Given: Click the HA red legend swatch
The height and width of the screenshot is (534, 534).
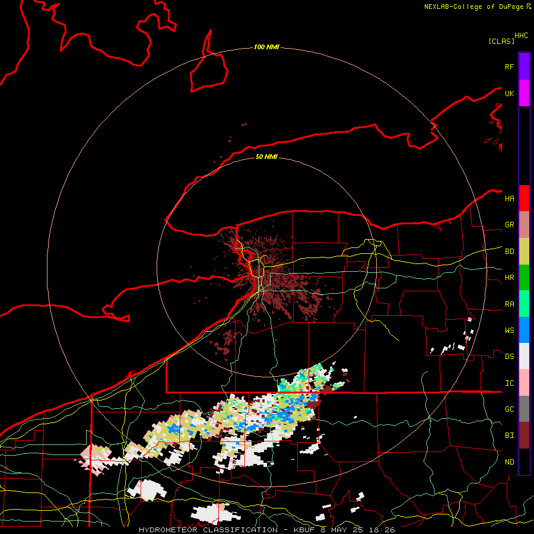Looking at the screenshot, I should [524, 198].
